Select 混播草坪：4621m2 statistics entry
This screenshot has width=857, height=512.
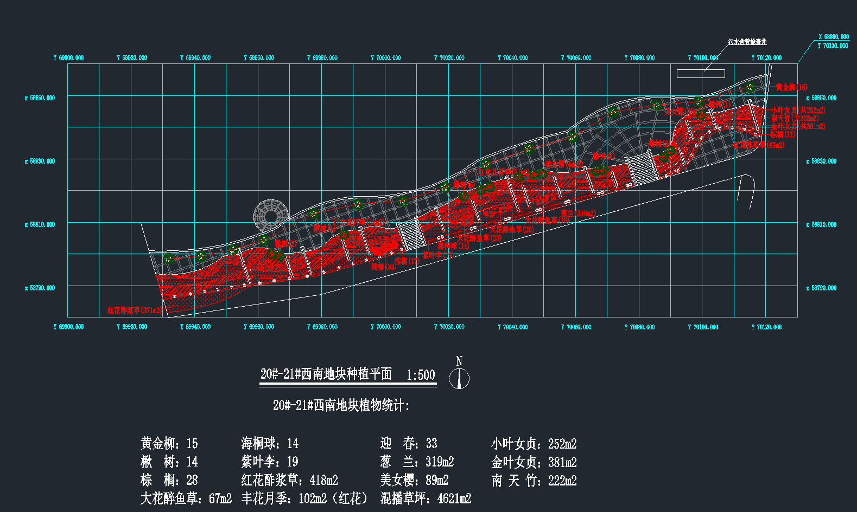pos(426,498)
